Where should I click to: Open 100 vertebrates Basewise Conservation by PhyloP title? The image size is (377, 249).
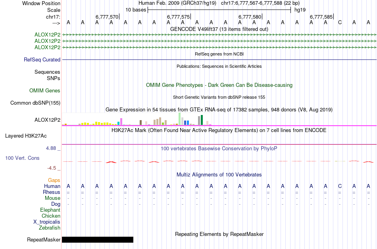click(x=219, y=149)
